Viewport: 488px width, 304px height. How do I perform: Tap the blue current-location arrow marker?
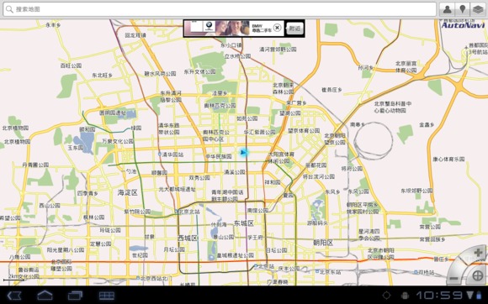click(x=244, y=153)
